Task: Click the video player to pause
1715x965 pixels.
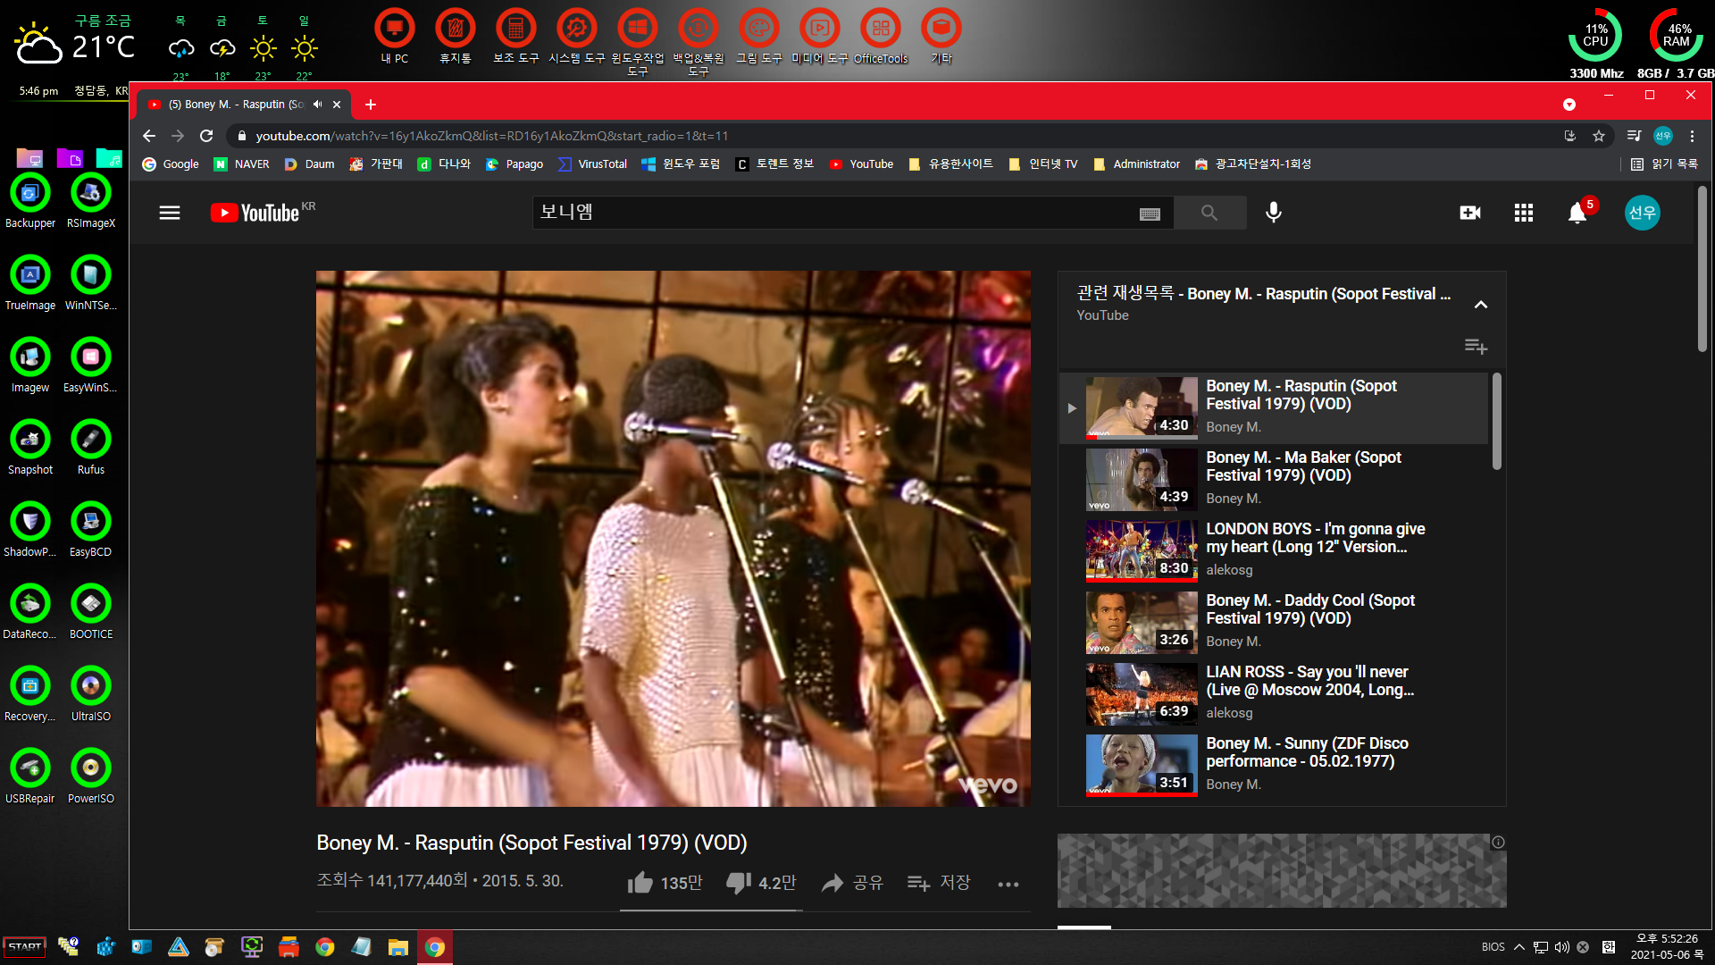Action: click(x=673, y=538)
